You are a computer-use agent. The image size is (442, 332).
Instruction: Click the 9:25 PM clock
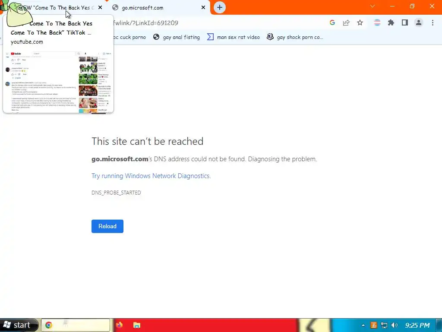[417, 325]
